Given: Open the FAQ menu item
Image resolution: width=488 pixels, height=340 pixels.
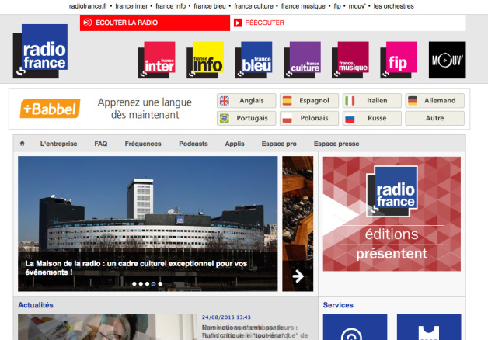Looking at the screenshot, I should (x=101, y=144).
